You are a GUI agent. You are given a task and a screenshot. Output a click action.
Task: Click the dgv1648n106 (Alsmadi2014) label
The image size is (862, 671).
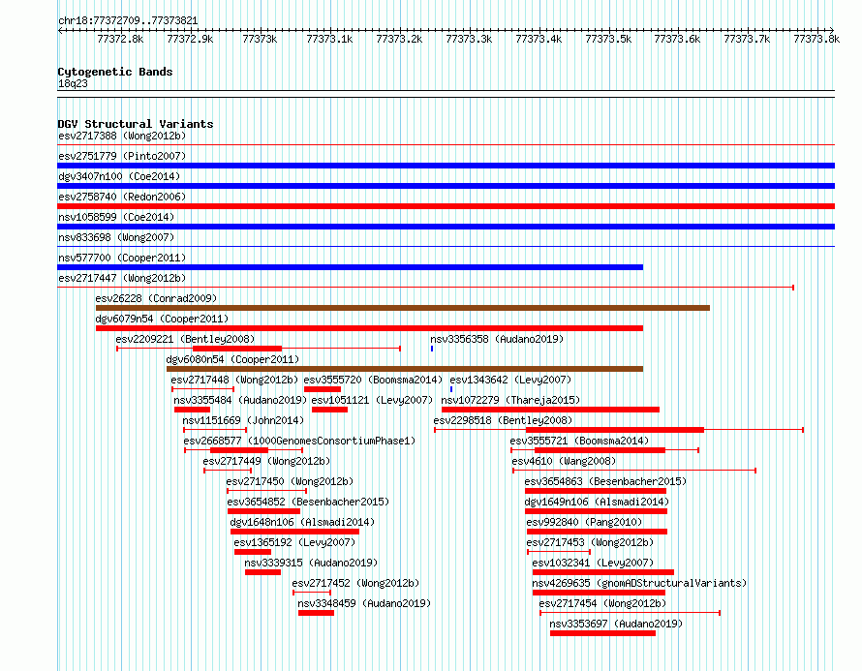pyautogui.click(x=302, y=522)
